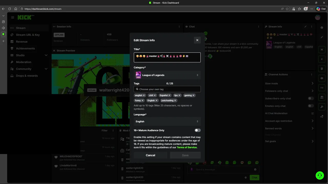This screenshot has height=184, width=328.
Task: Open AI Chat Moderation external link icon
Action: click(x=312, y=113)
